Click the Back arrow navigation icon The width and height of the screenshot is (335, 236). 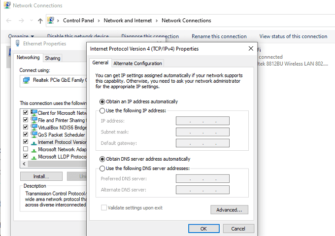point(8,21)
